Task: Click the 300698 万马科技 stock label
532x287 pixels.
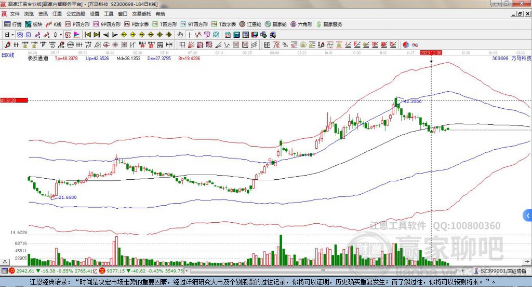Action: coord(512,58)
